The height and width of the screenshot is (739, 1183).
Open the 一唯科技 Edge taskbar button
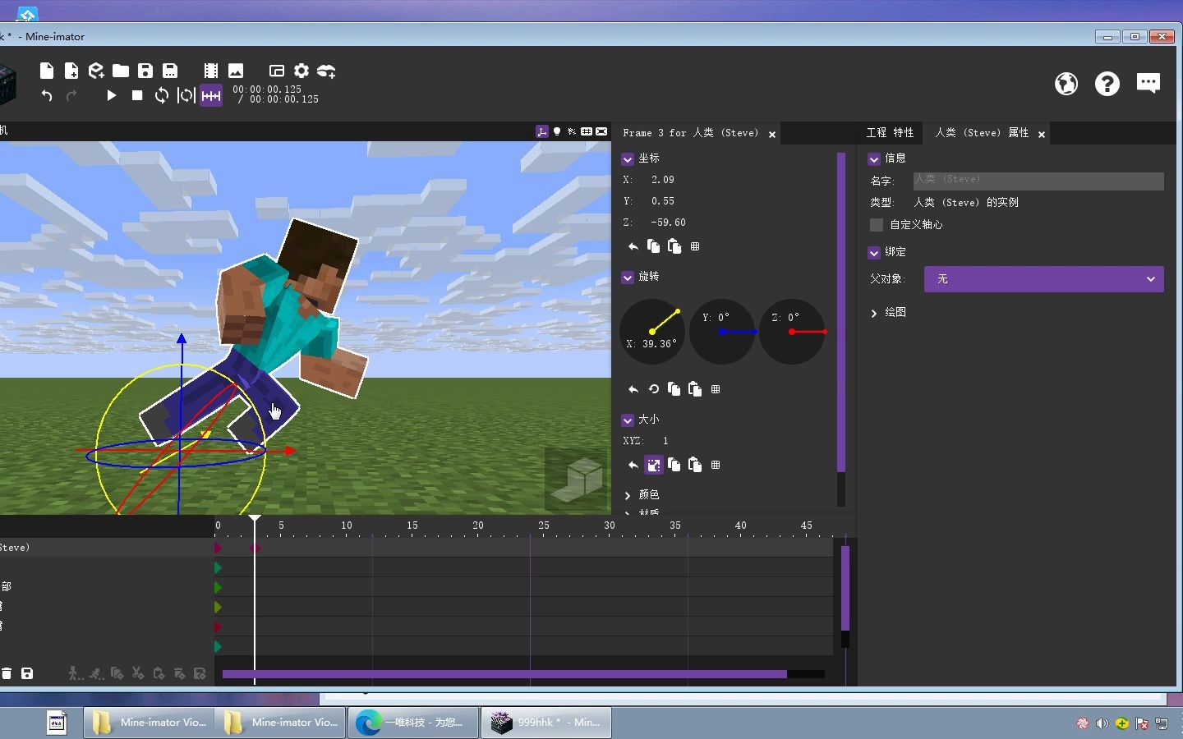pyautogui.click(x=415, y=723)
